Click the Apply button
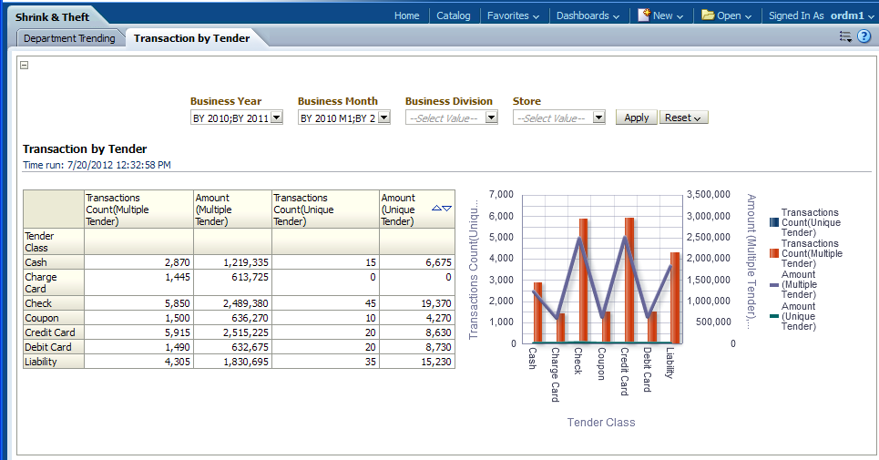The width and height of the screenshot is (879, 460). pyautogui.click(x=637, y=118)
